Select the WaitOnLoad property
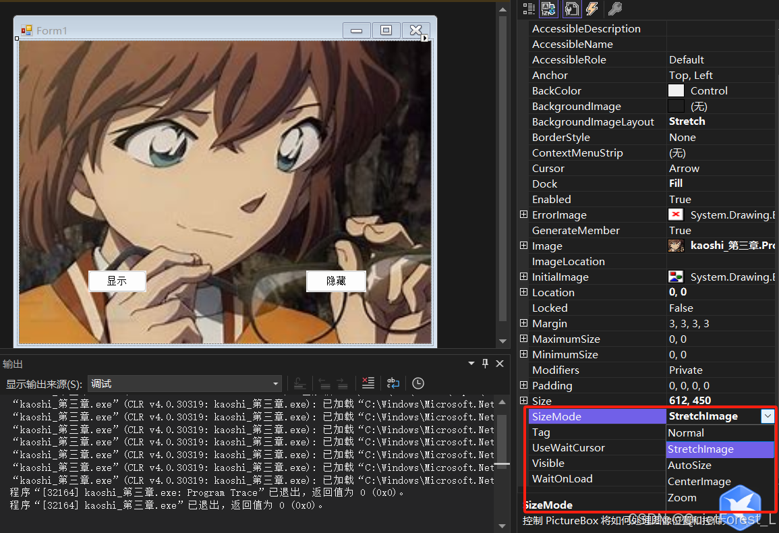779x533 pixels. click(x=597, y=478)
